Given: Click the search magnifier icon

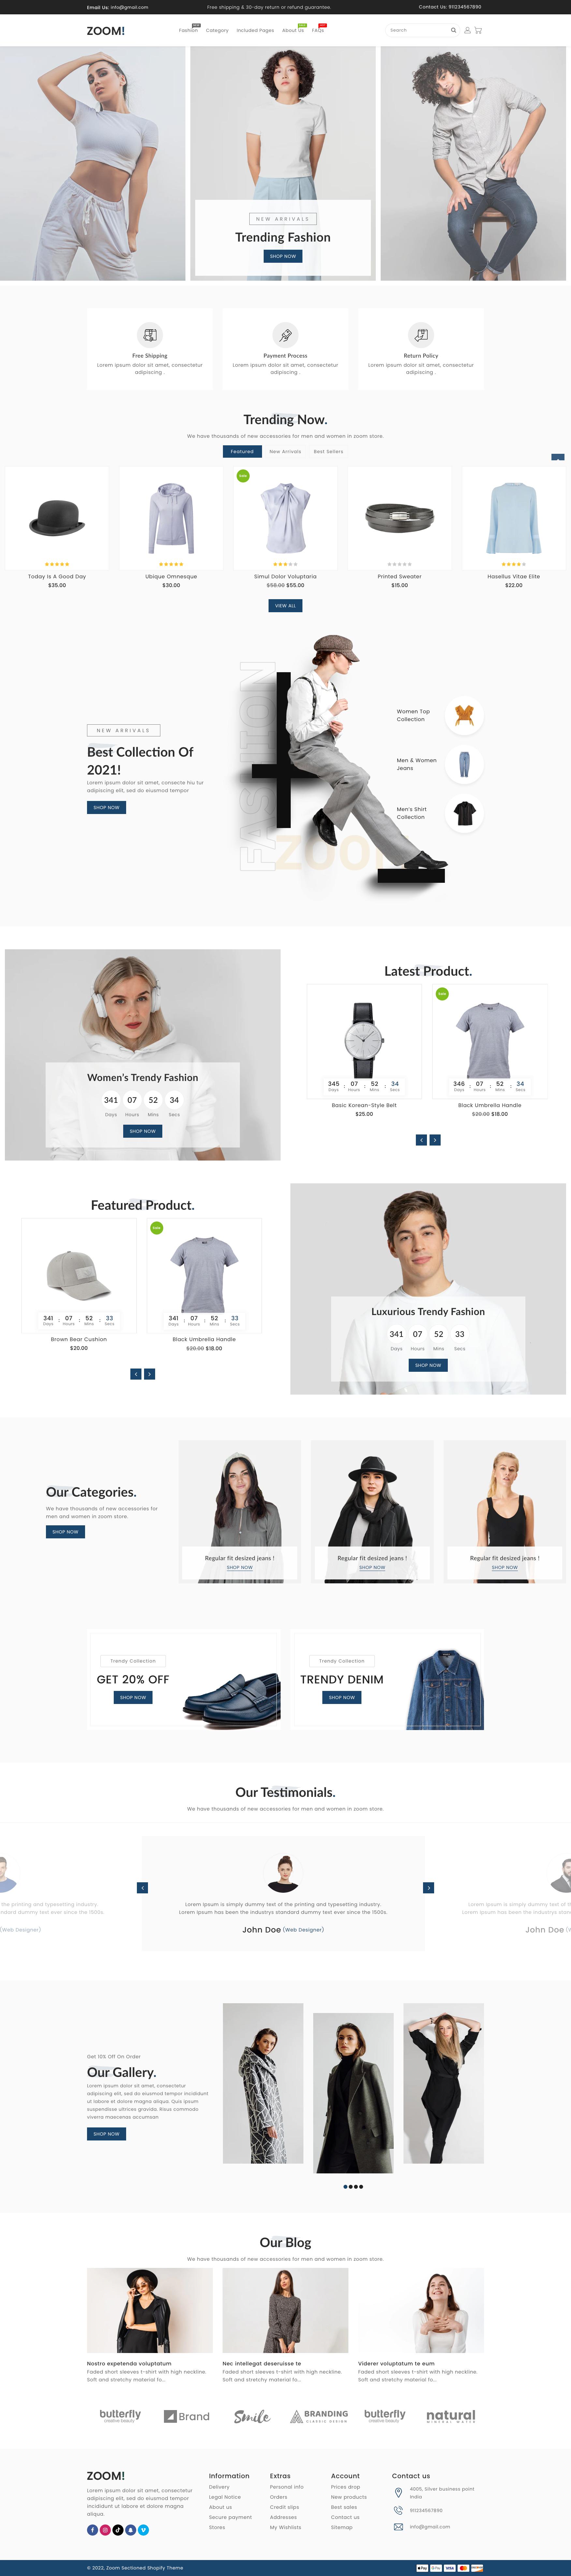Looking at the screenshot, I should click(453, 30).
